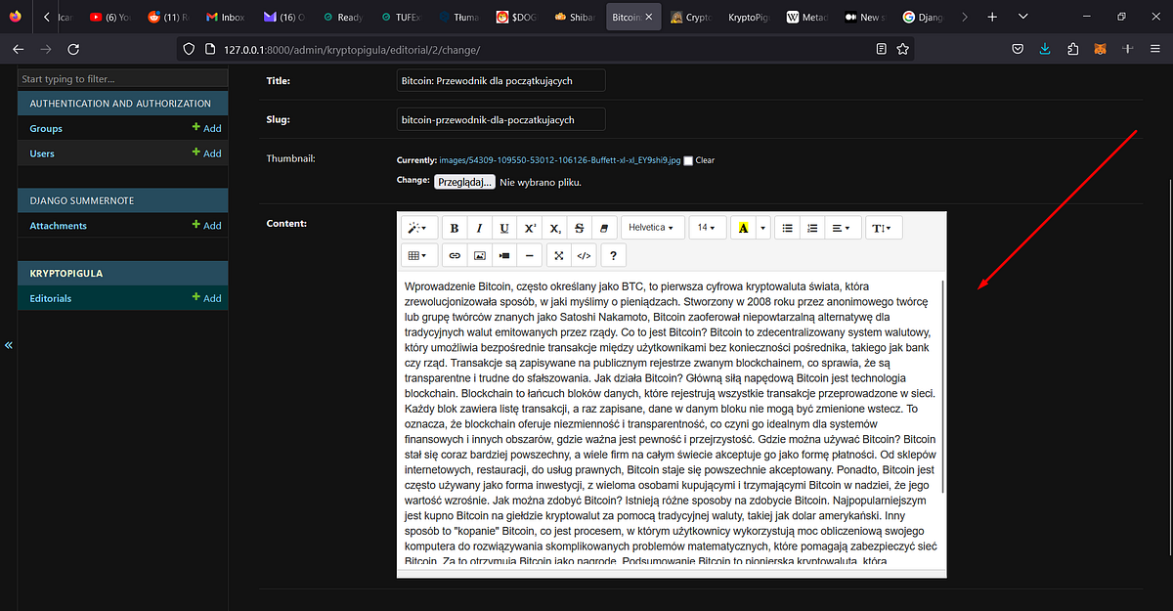
Task: Toggle subscript formatting
Action: click(555, 228)
